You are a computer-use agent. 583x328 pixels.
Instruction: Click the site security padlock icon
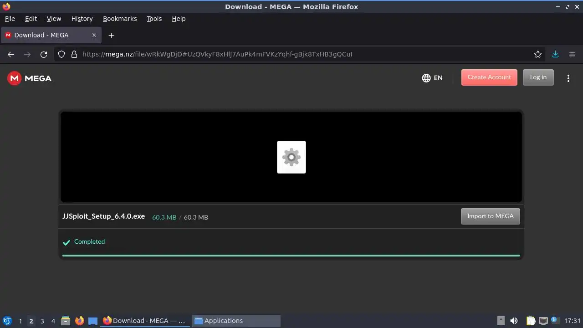(x=74, y=54)
